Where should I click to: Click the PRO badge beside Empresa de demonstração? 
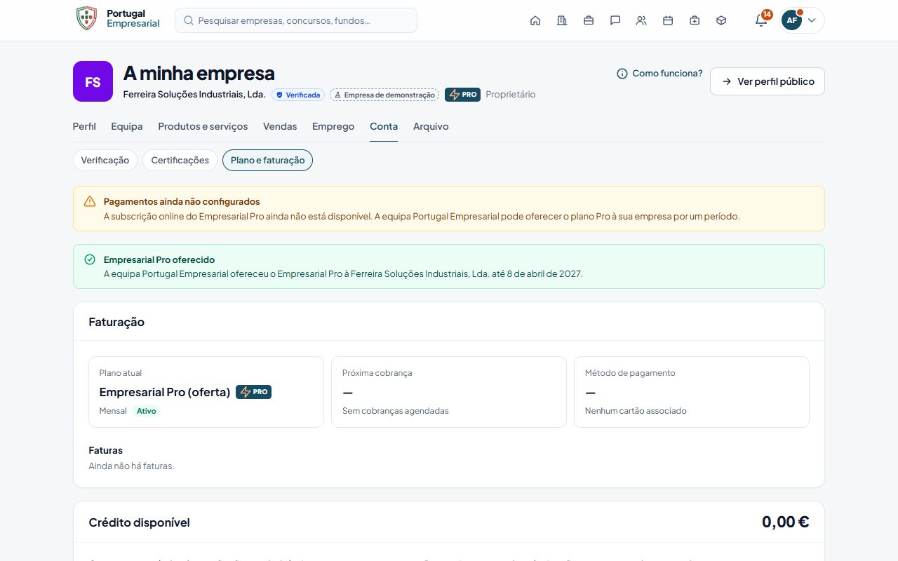coord(462,95)
